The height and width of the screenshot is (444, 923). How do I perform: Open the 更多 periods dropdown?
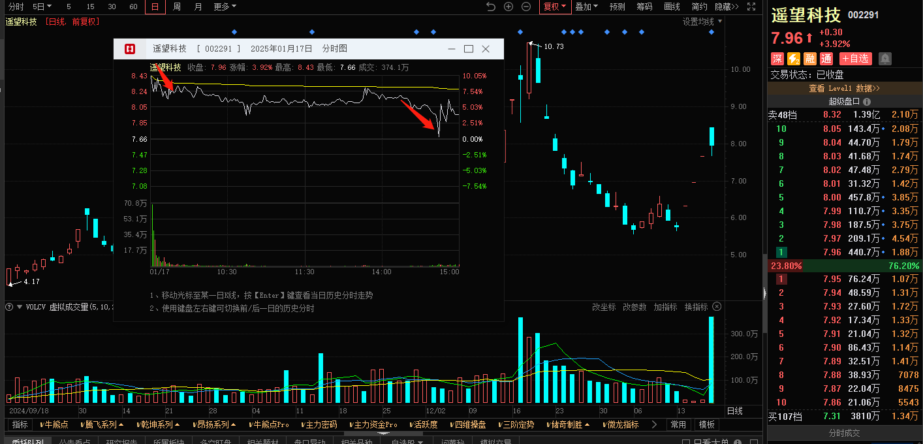(x=225, y=7)
